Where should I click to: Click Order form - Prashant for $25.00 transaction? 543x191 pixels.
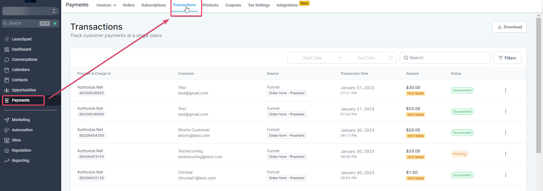287,114
